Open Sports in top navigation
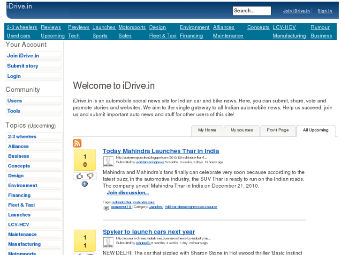 coord(100,36)
